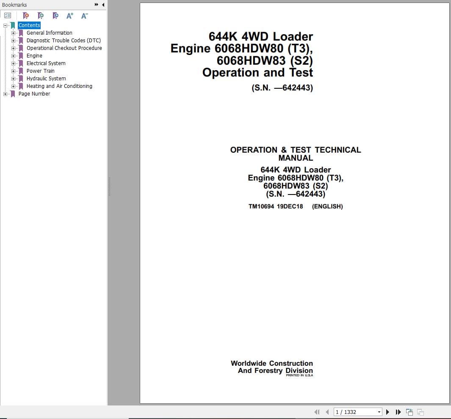Click 'OPERATION & TEST TECHNICAL' heading
451x419 pixels.
click(296, 150)
